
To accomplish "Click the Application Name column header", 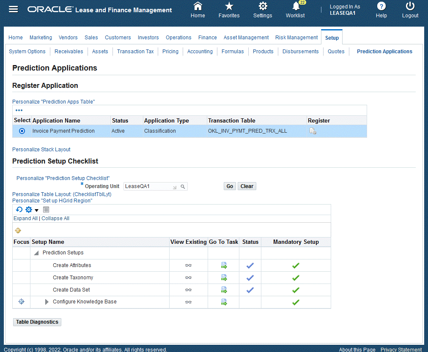I will tap(56, 120).
